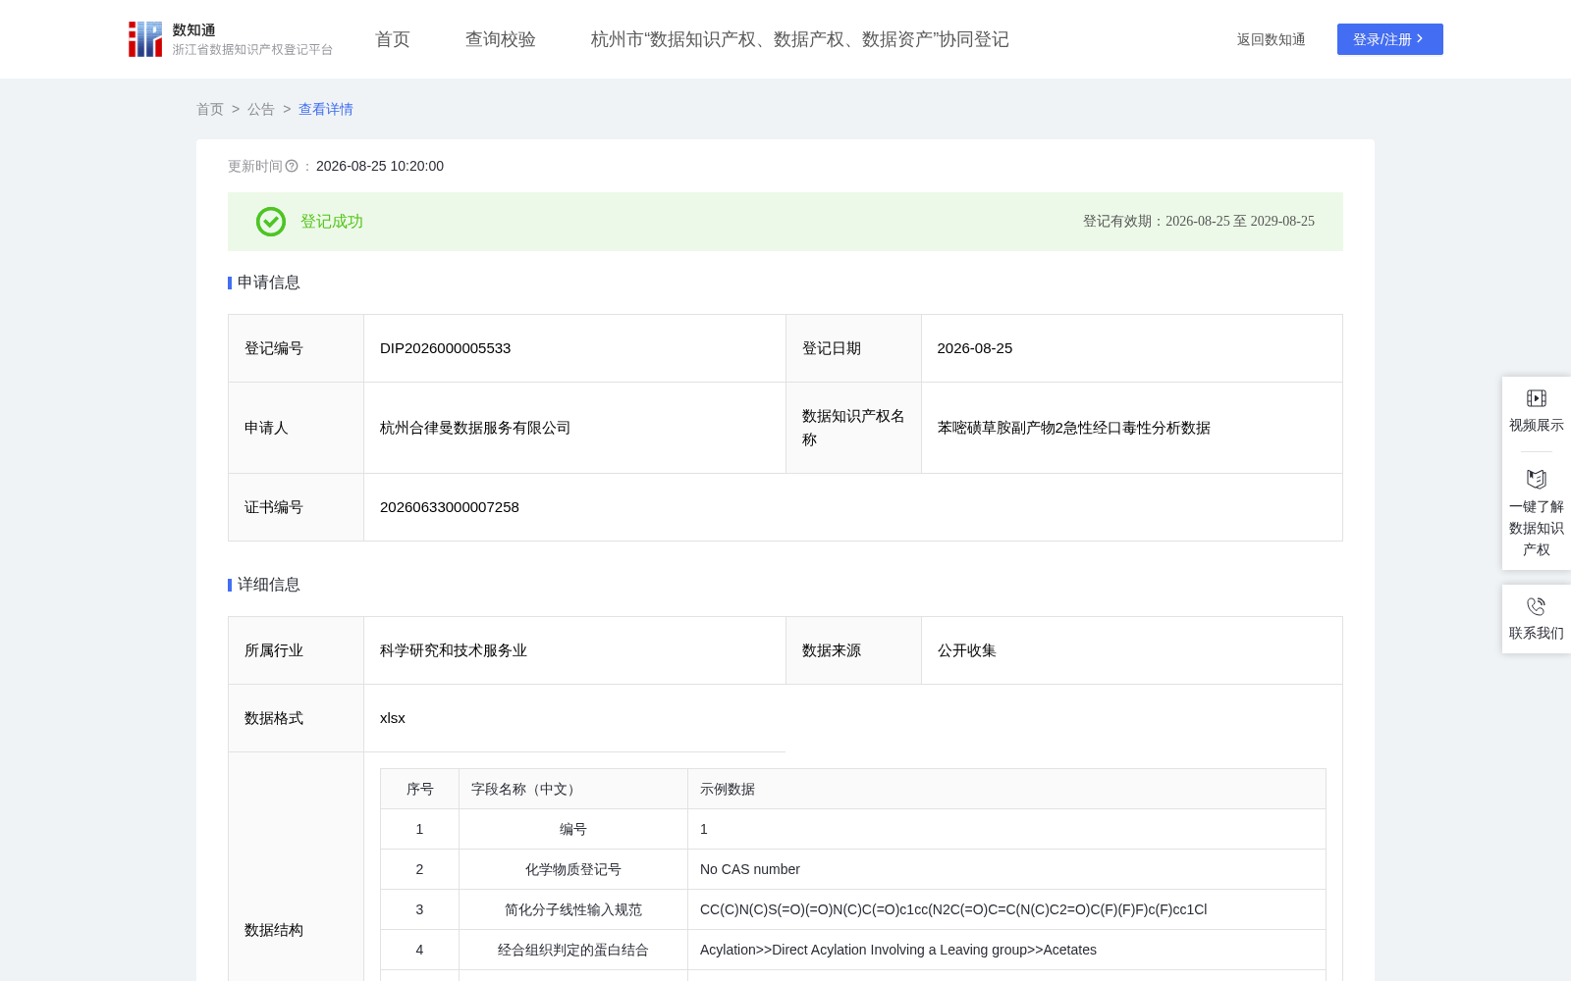Click applicant 杭州合律曼数据服务有限公司
Viewport: 1571px width, 981px height.
click(475, 428)
